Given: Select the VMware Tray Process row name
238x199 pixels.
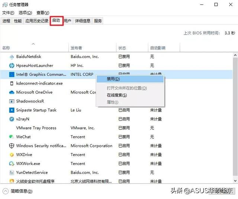Looking at the screenshot, I should coord(36,128).
